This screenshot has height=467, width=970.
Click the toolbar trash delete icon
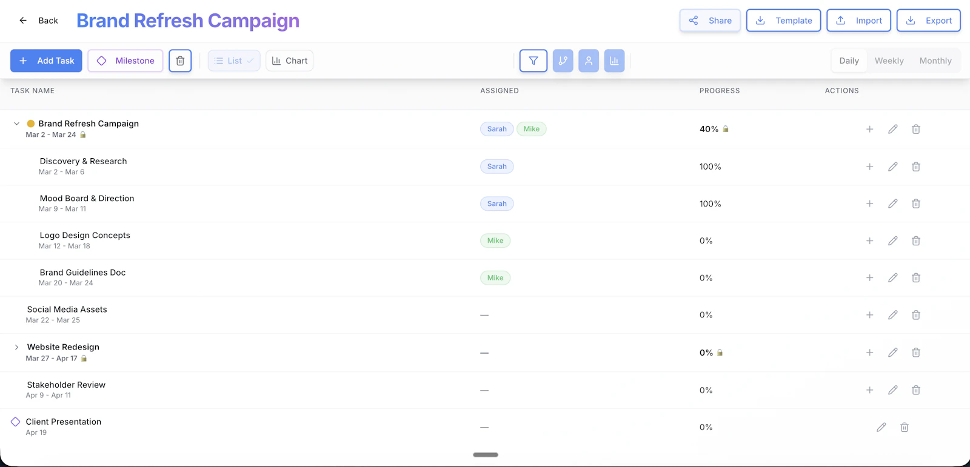coord(180,61)
